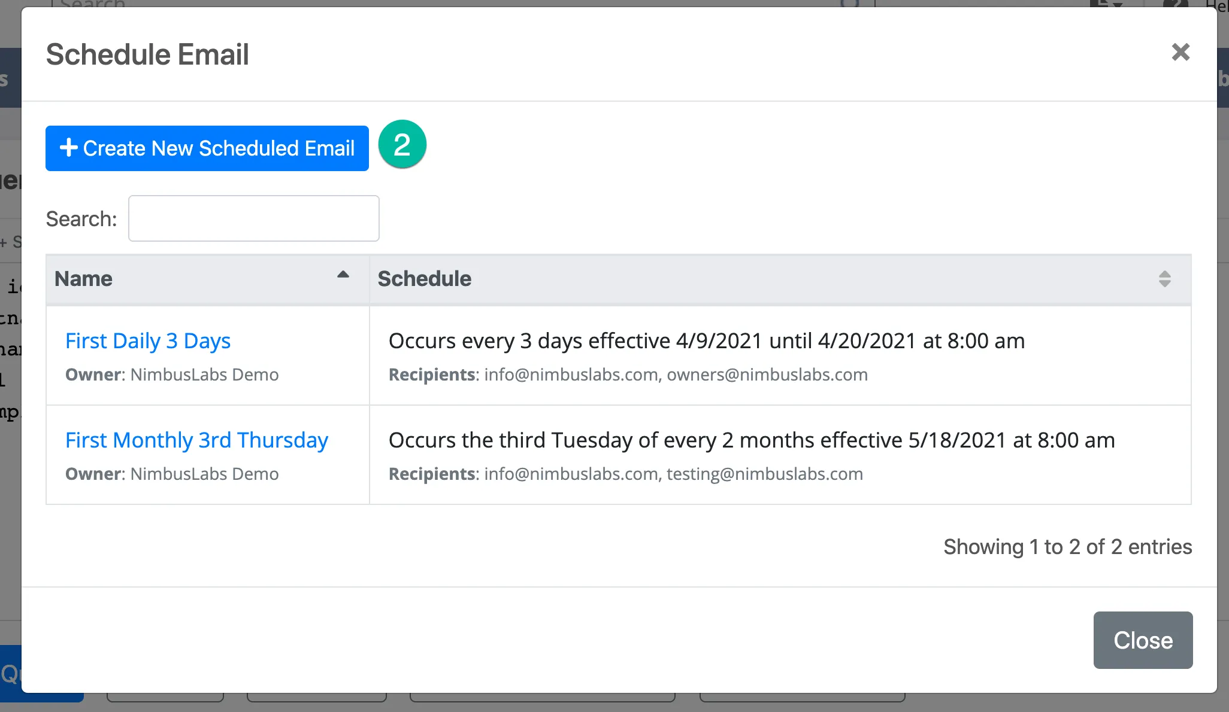Viewport: 1229px width, 712px height.
Task: Click the 'Search:' label
Action: click(81, 219)
